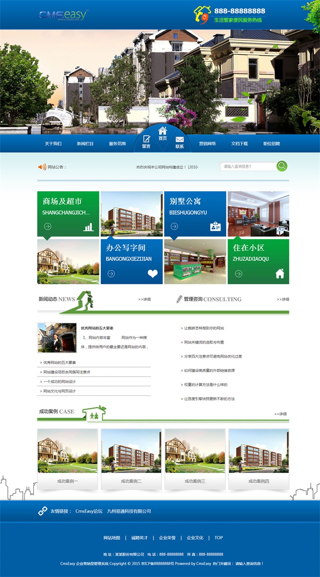Open the 服务范围 menu item
Viewport: 320px width, 577px height.
tap(117, 143)
